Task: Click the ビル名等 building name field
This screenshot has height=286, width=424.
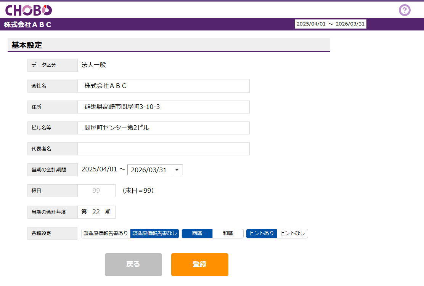Action: [x=164, y=128]
